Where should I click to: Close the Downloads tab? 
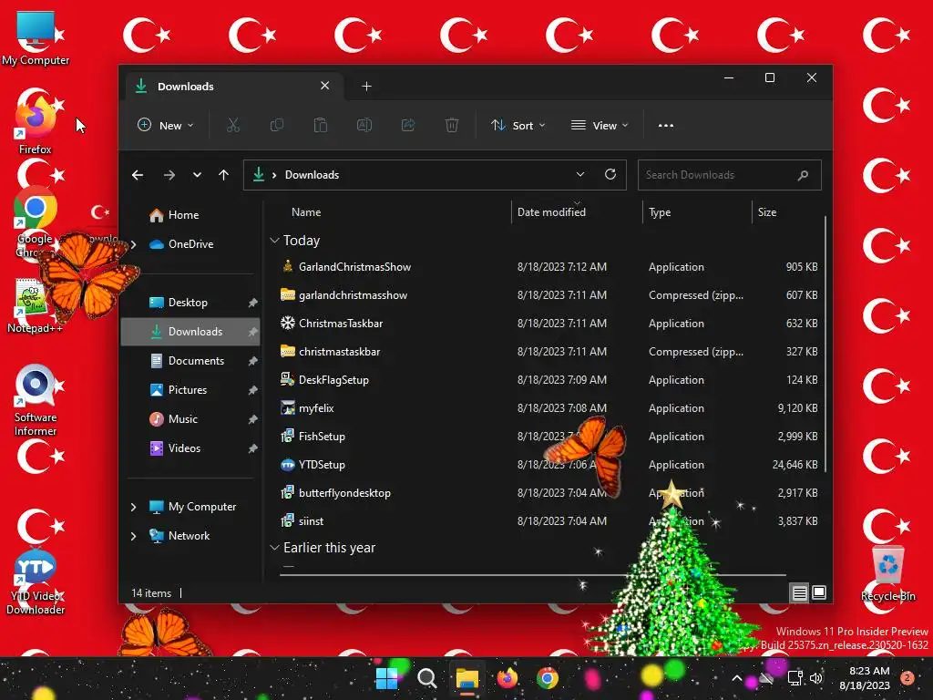pos(325,86)
